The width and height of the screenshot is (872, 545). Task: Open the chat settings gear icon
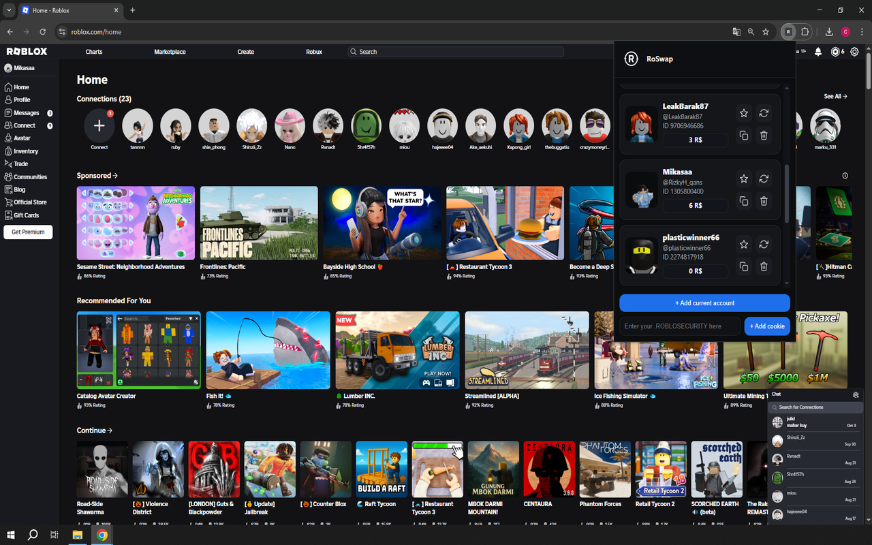point(856,394)
